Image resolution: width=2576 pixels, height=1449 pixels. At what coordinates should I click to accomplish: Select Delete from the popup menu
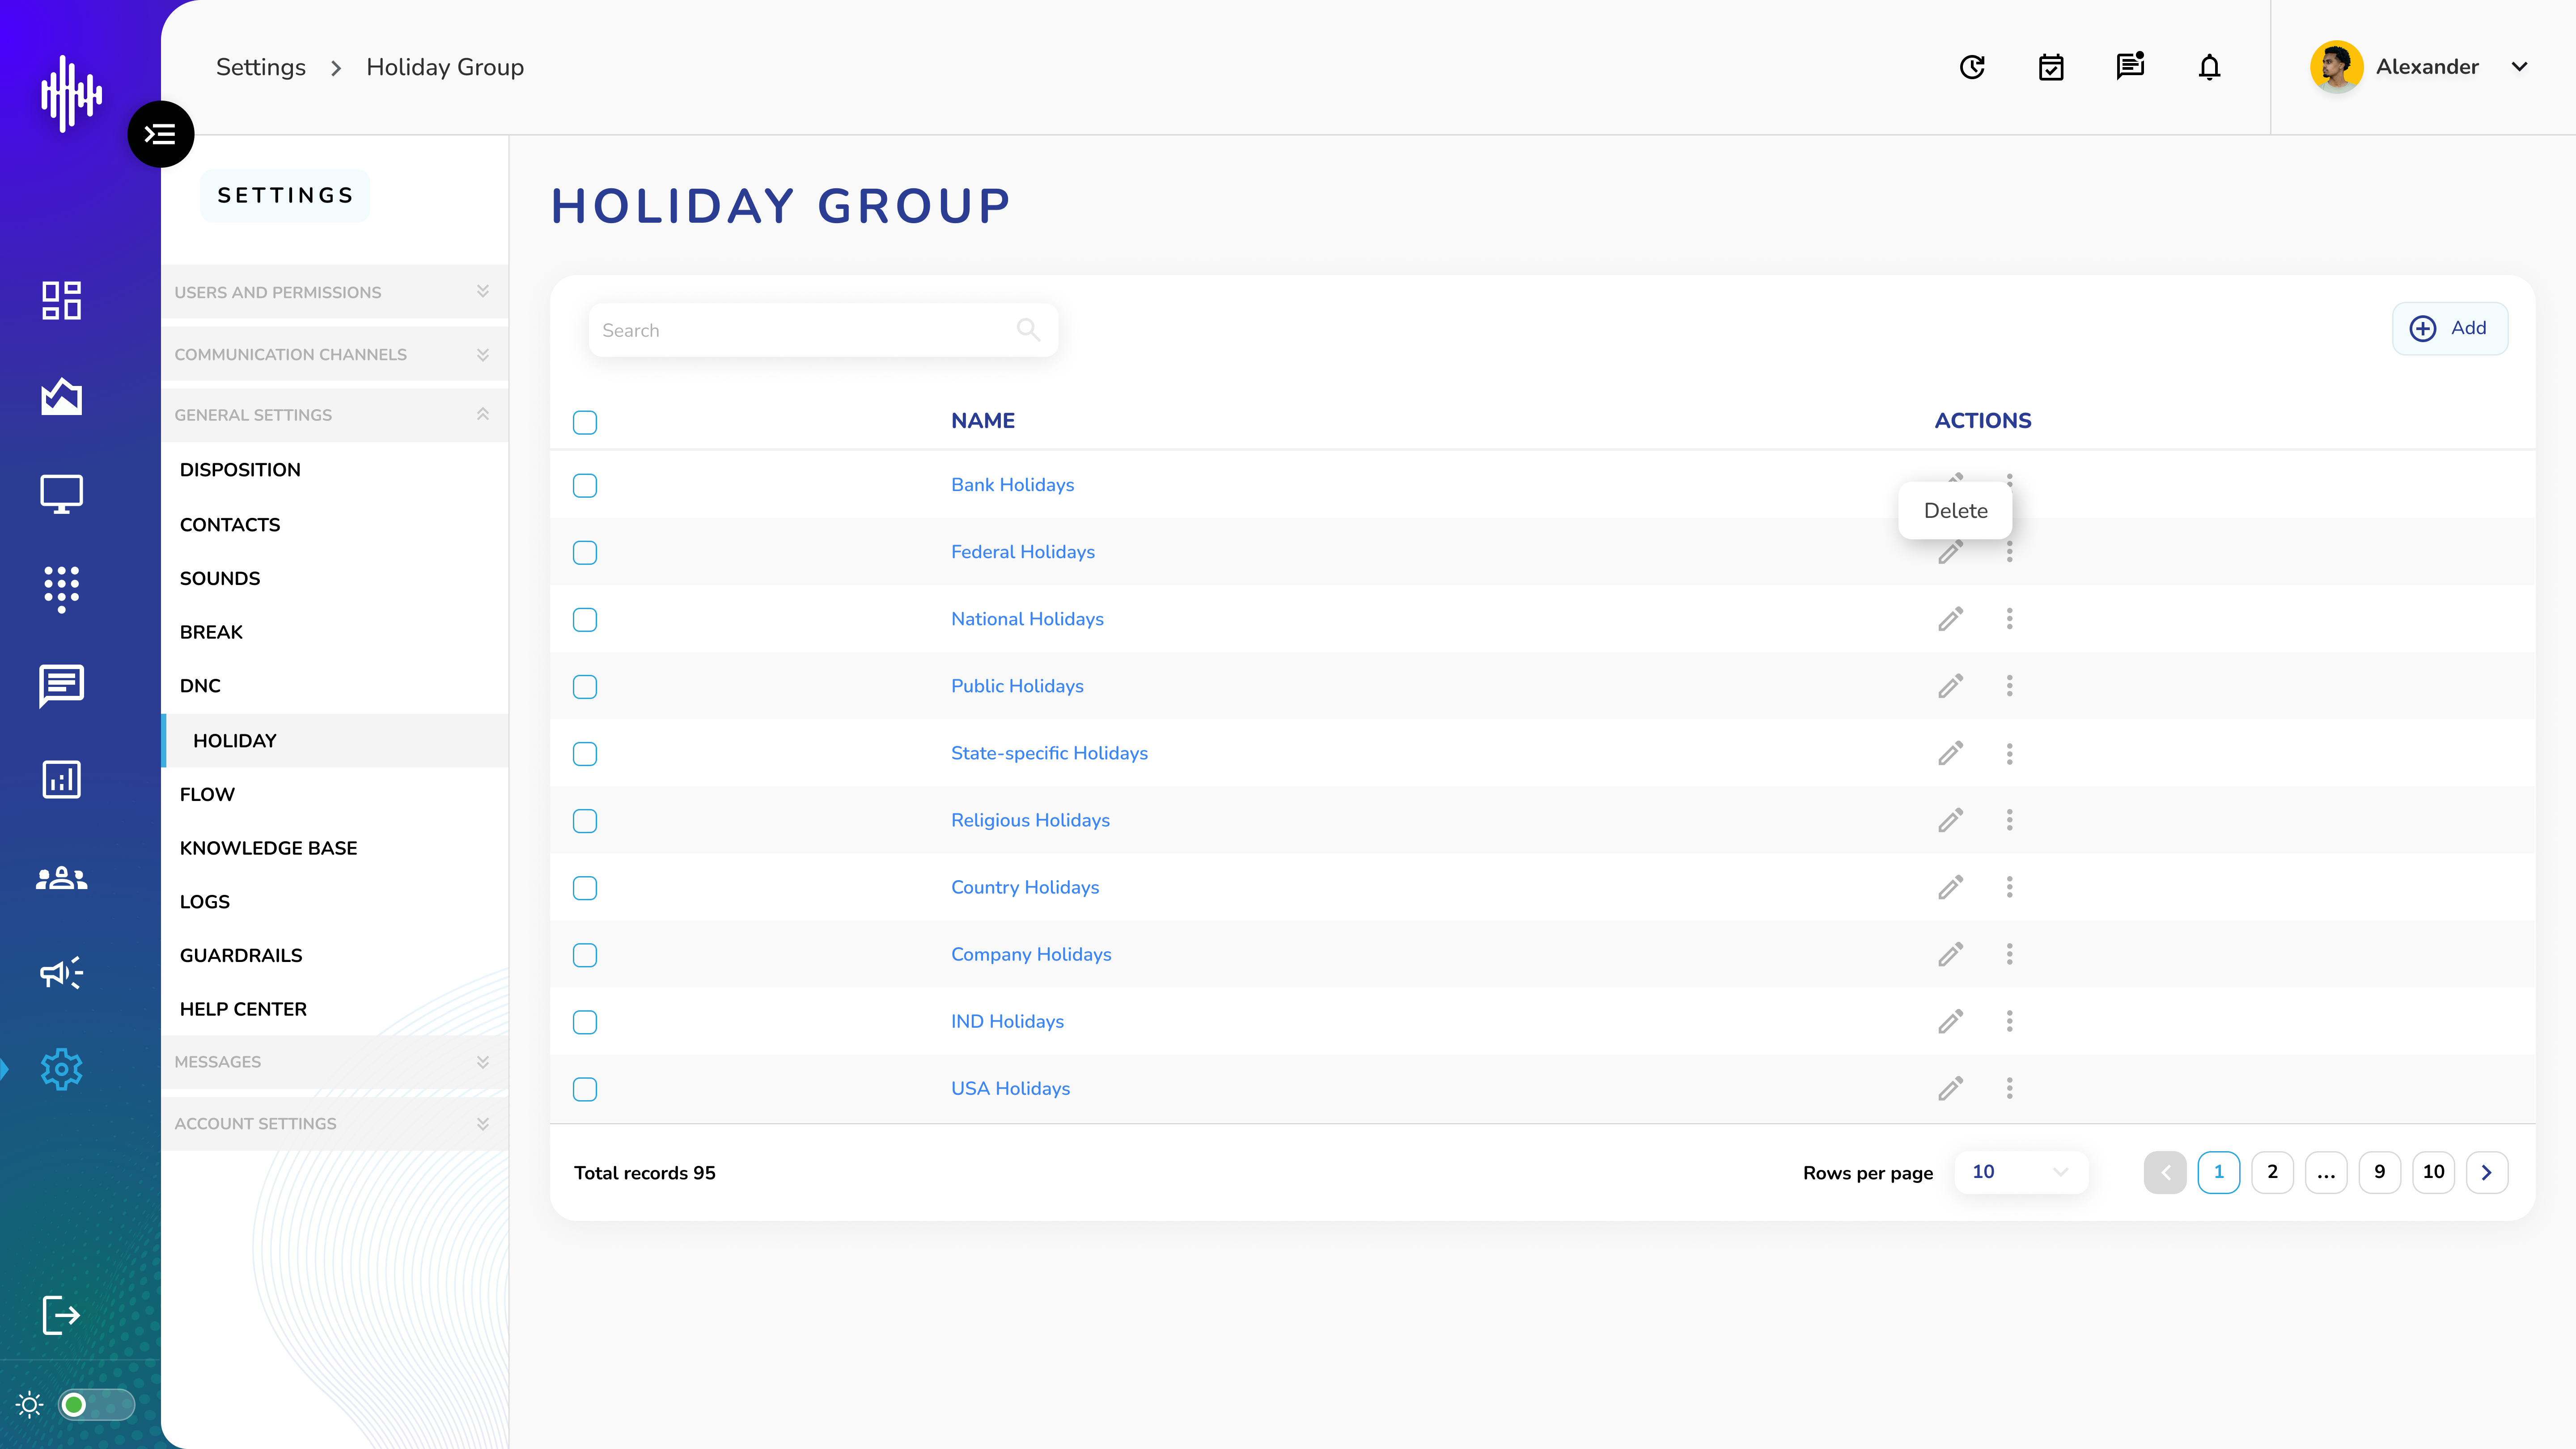(x=1955, y=511)
